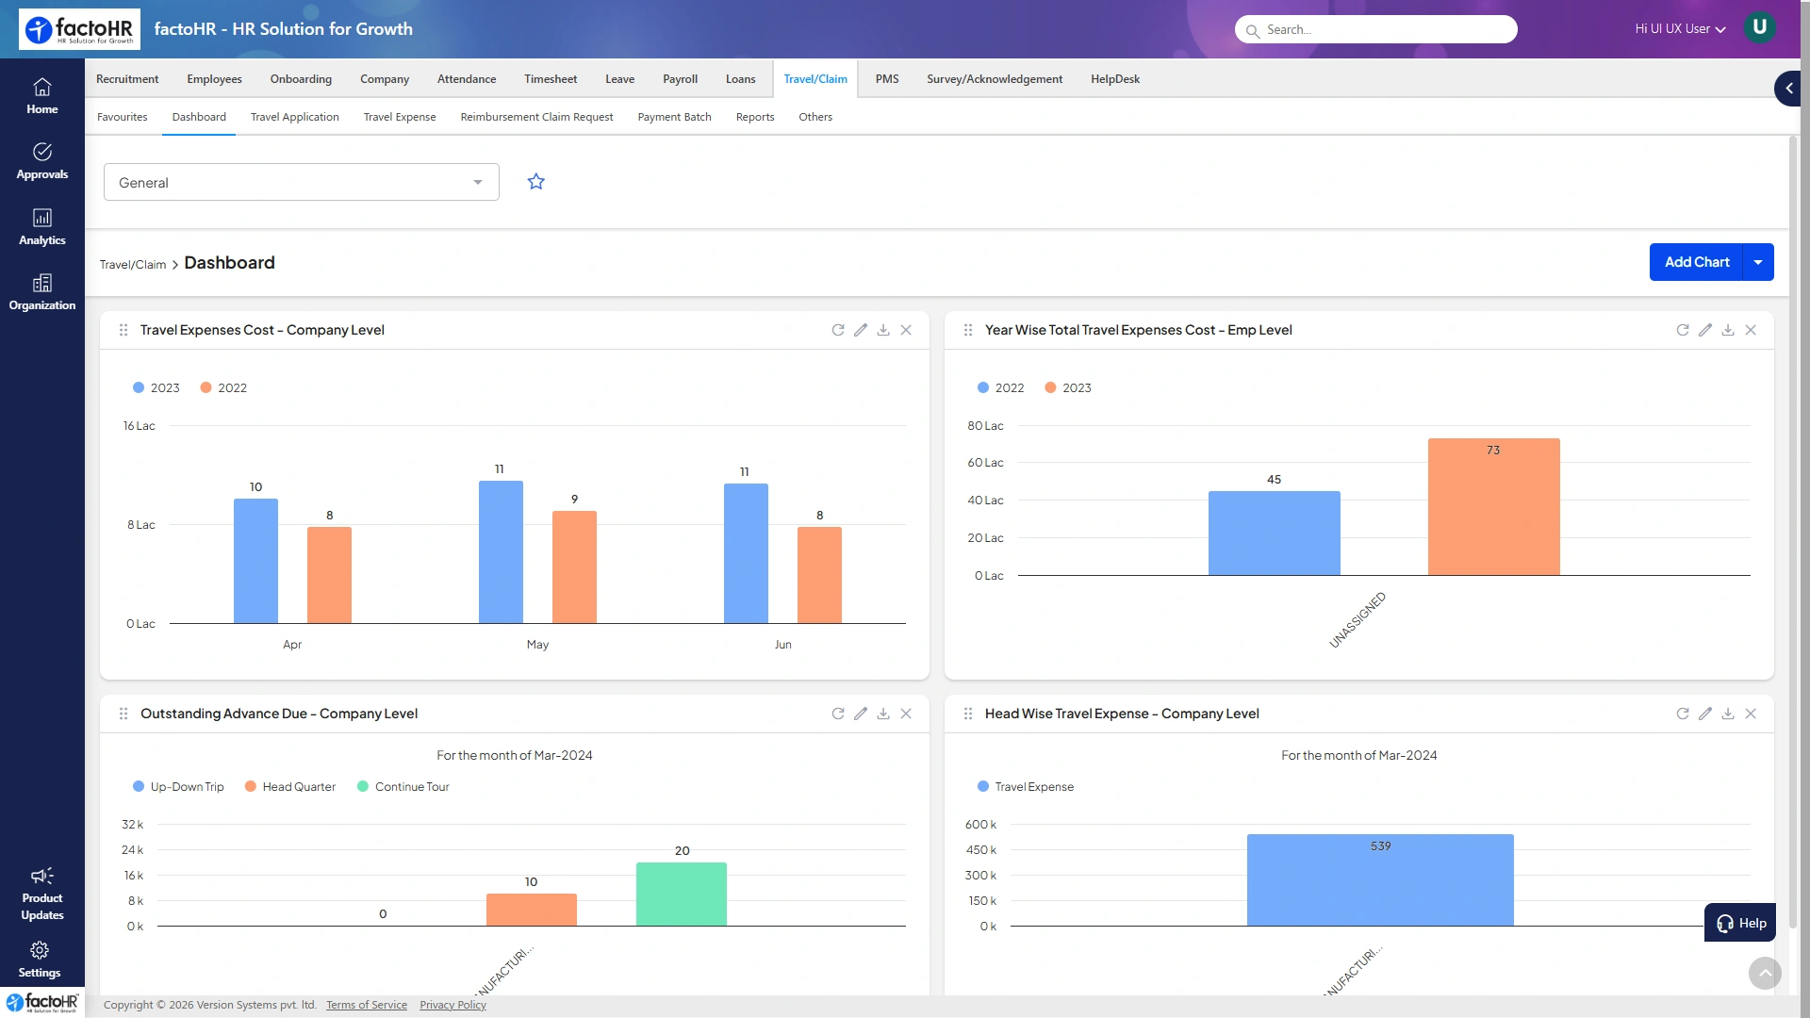
Task: Edit Head Wise Travel Expense chart
Action: point(1705,714)
